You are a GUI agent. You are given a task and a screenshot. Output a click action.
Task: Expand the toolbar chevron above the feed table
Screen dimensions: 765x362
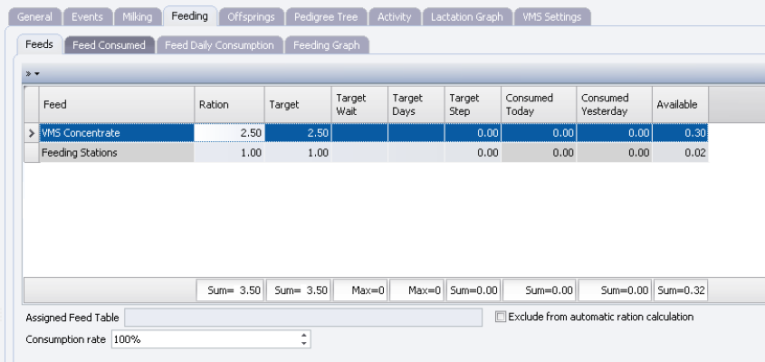coord(32,72)
